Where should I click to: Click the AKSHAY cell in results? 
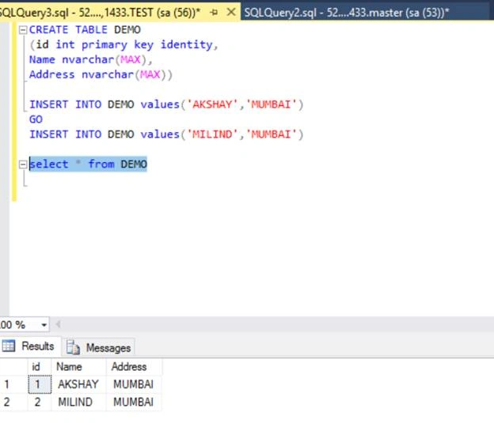pos(78,384)
